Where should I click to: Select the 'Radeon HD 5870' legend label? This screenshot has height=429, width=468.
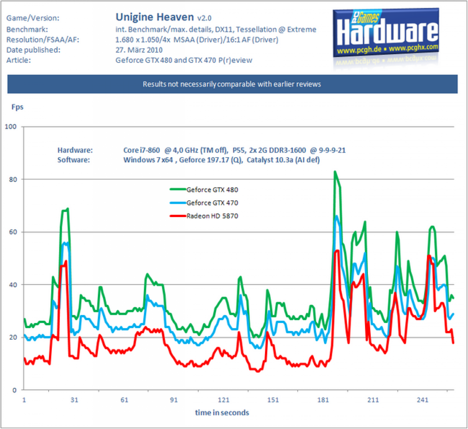[x=212, y=216]
